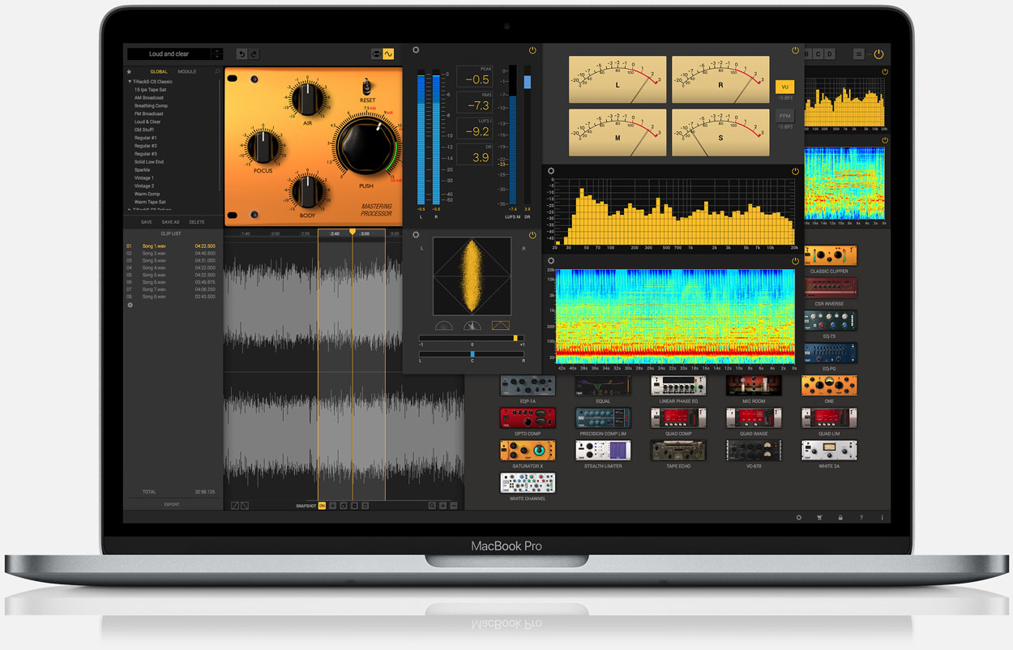Viewport: 1013px width, 650px height.
Task: Click SAVE AS preset button
Action: pyautogui.click(x=171, y=222)
